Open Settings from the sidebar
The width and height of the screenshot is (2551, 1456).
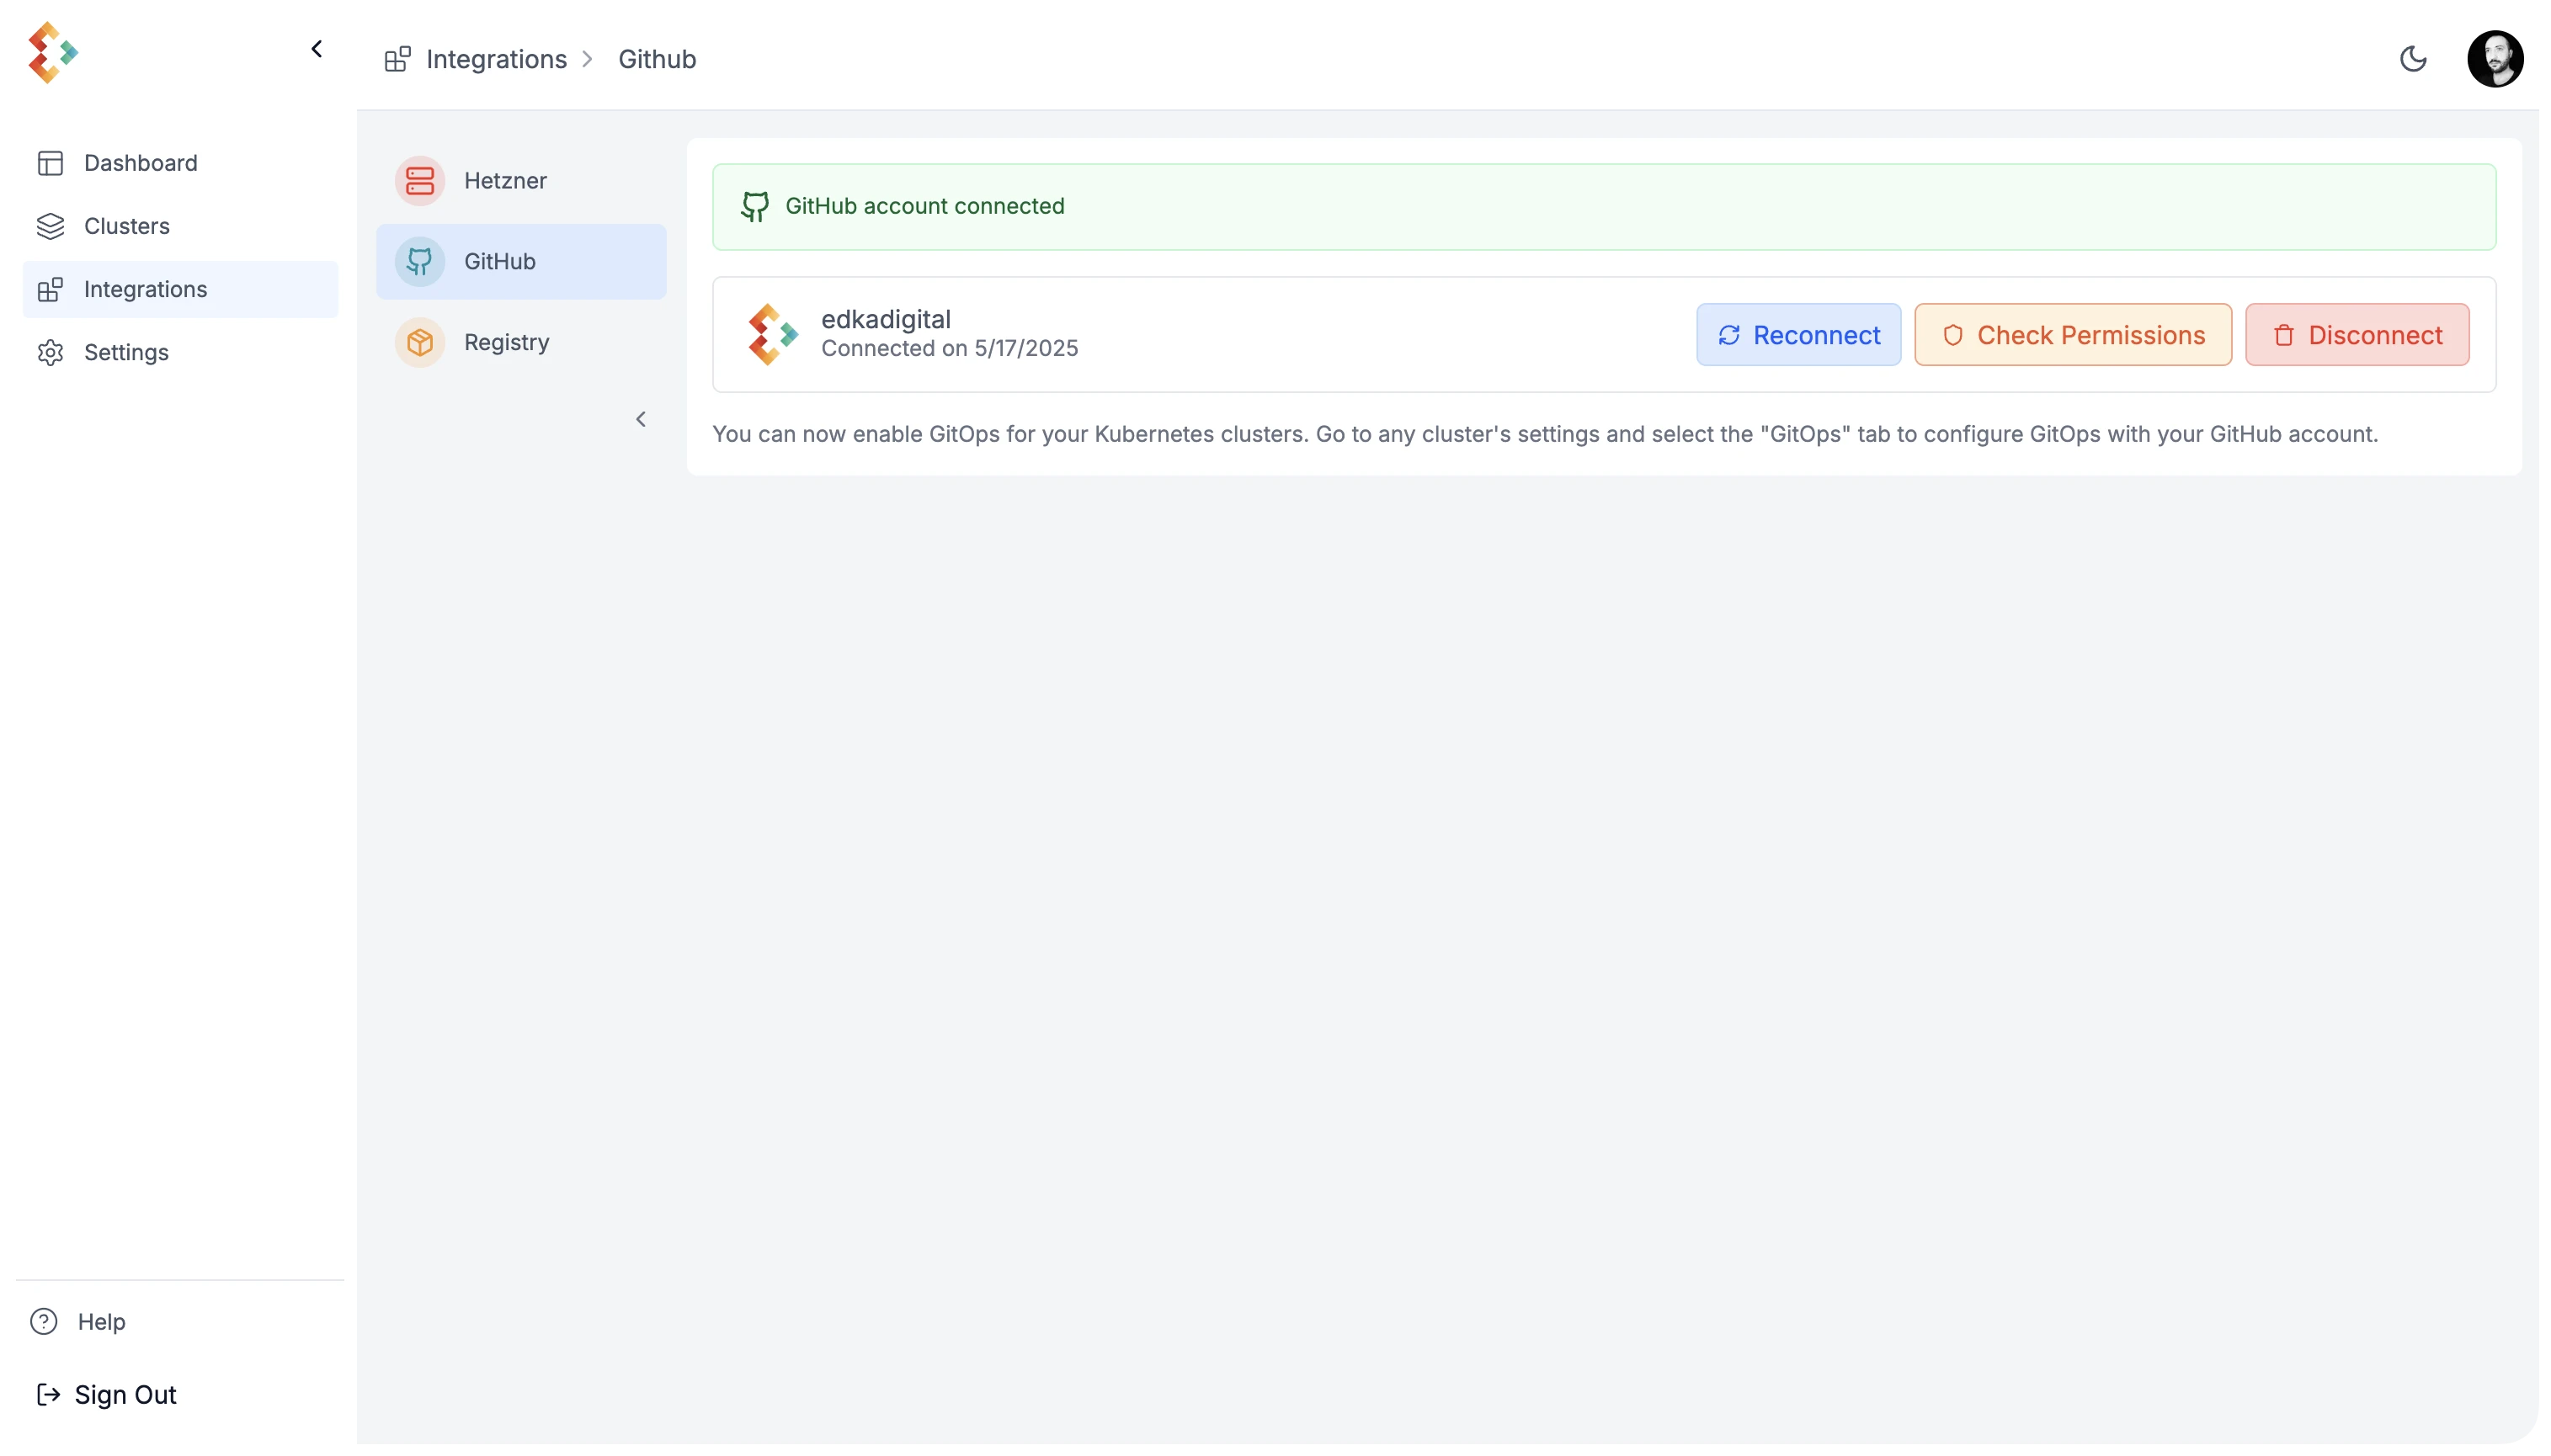pos(180,352)
